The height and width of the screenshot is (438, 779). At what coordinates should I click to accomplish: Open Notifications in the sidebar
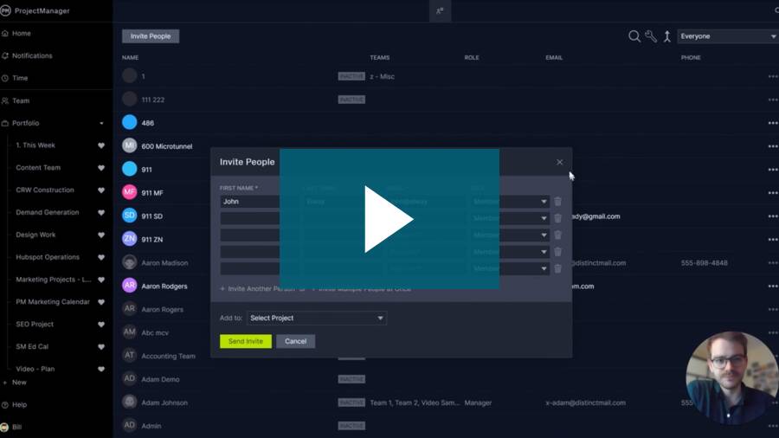[32, 55]
